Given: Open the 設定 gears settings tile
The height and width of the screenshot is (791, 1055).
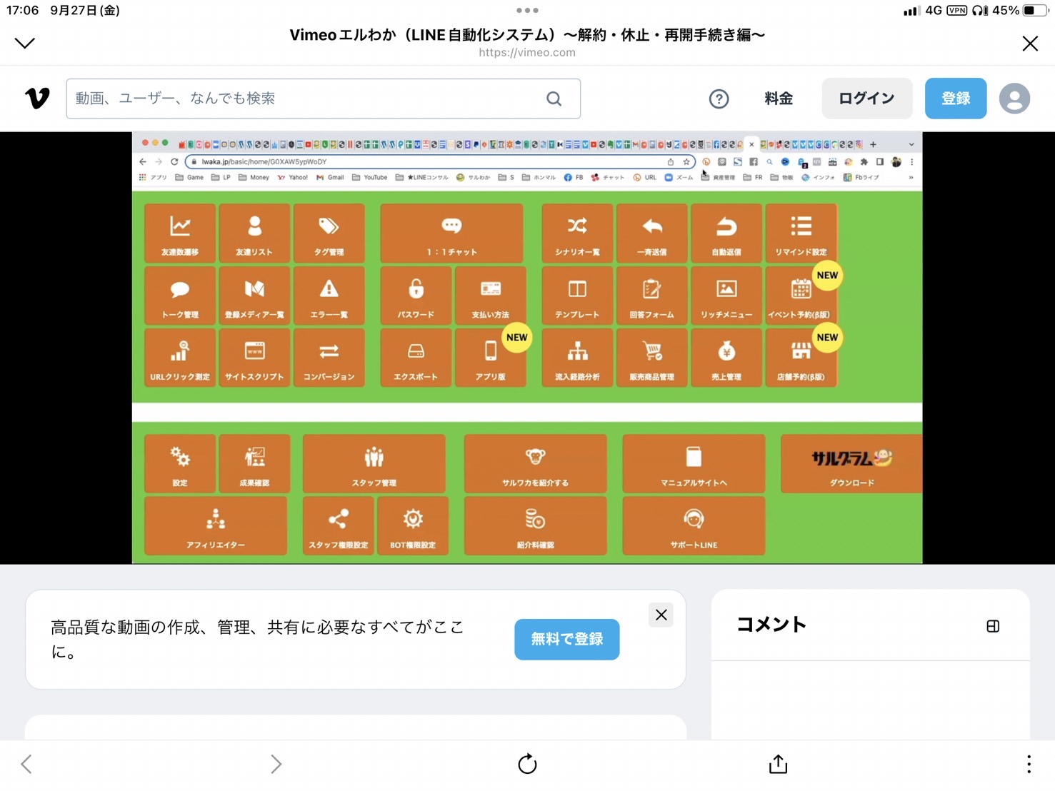Looking at the screenshot, I should 180,463.
